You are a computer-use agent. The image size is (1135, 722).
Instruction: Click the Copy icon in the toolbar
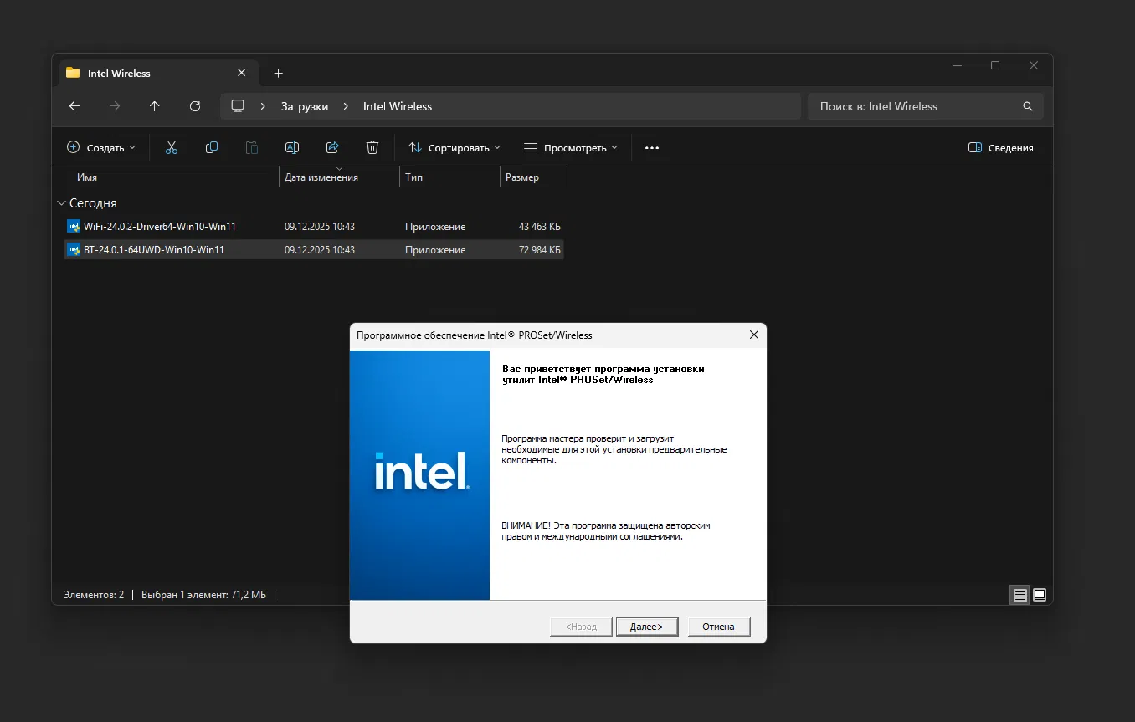pos(212,147)
